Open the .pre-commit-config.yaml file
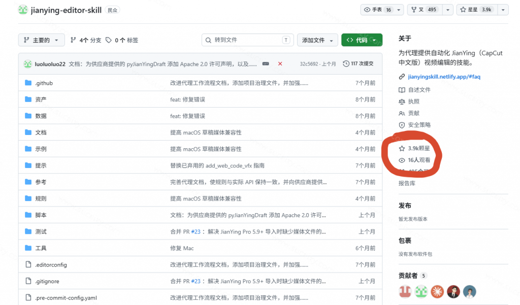520x305 pixels. point(66,298)
